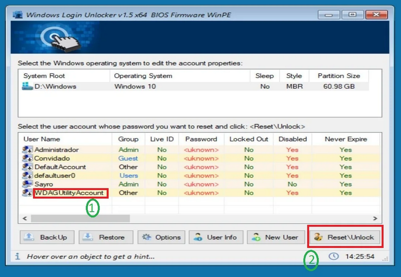The image size is (401, 277).
Task: Click the Operating System column header
Action: click(180, 76)
